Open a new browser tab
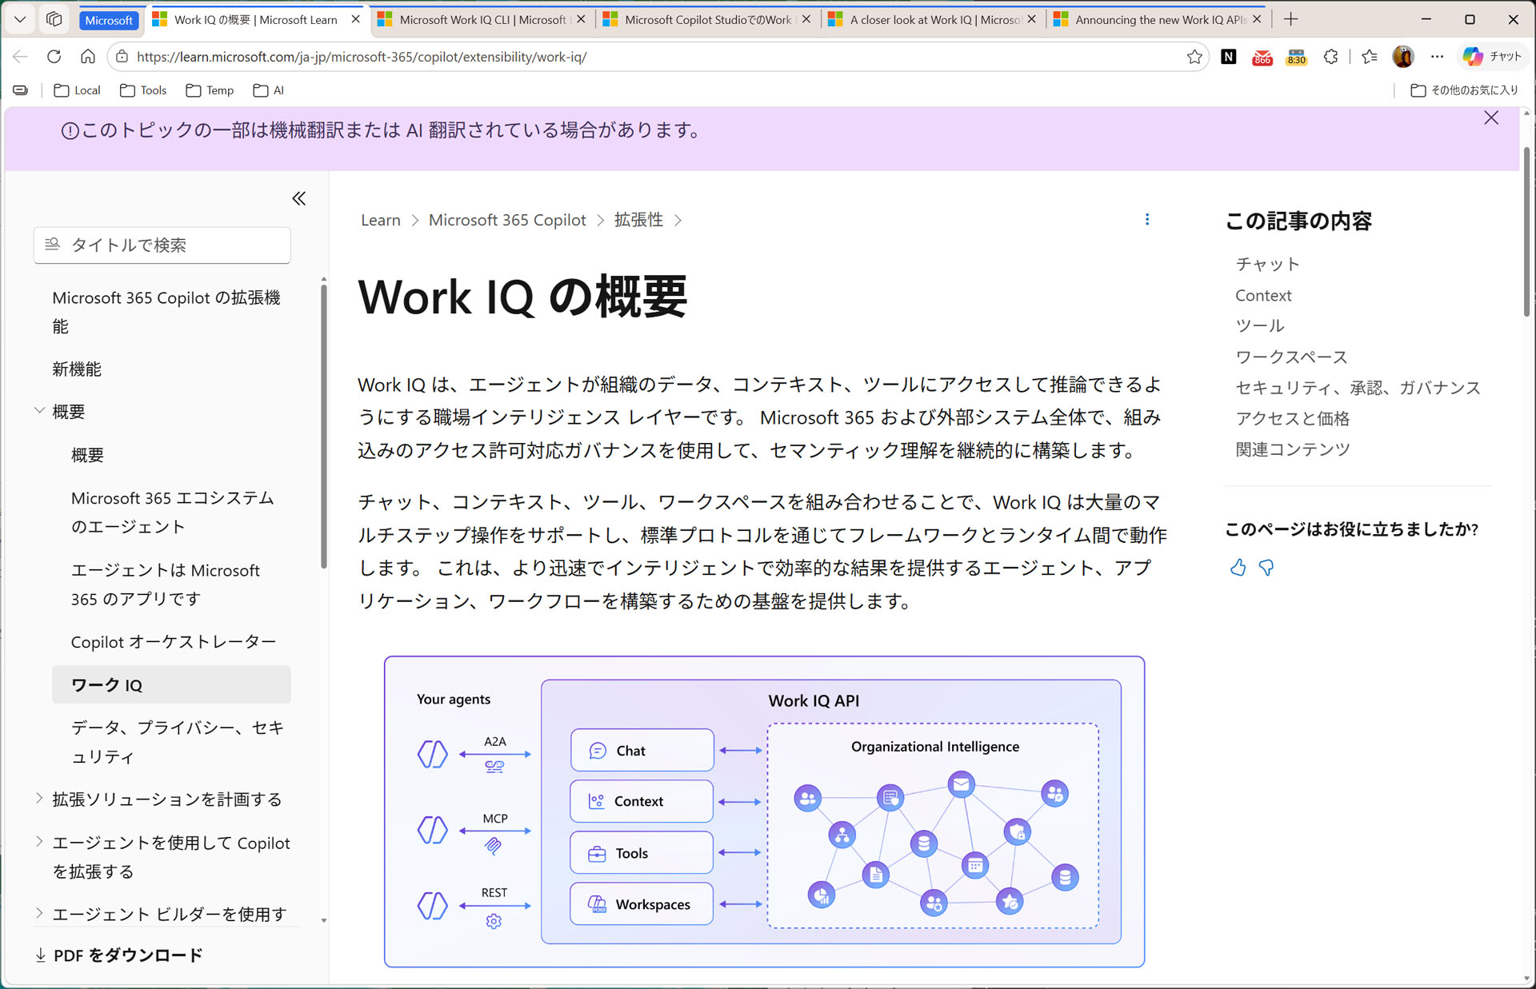Screen dimensions: 1536x989 (x=1290, y=19)
